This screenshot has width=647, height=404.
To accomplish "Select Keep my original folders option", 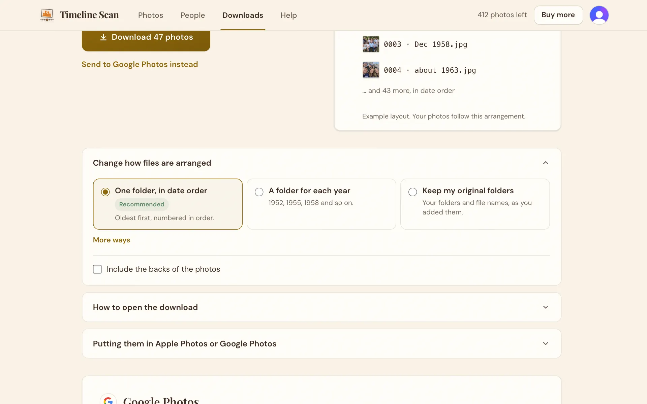I will pos(475,204).
